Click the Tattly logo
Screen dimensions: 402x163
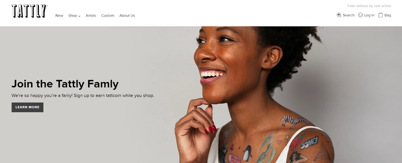click(x=29, y=11)
